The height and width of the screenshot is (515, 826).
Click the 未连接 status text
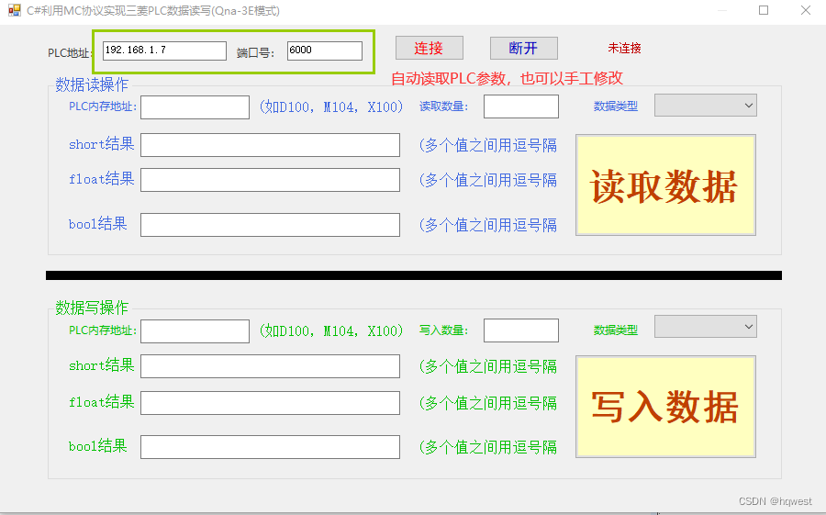(x=624, y=48)
